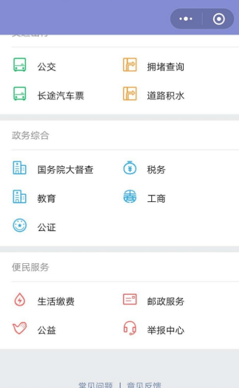This screenshot has width=239, height=388.
Task: Tap the green bus icon beside 公交
Action: click(20, 65)
